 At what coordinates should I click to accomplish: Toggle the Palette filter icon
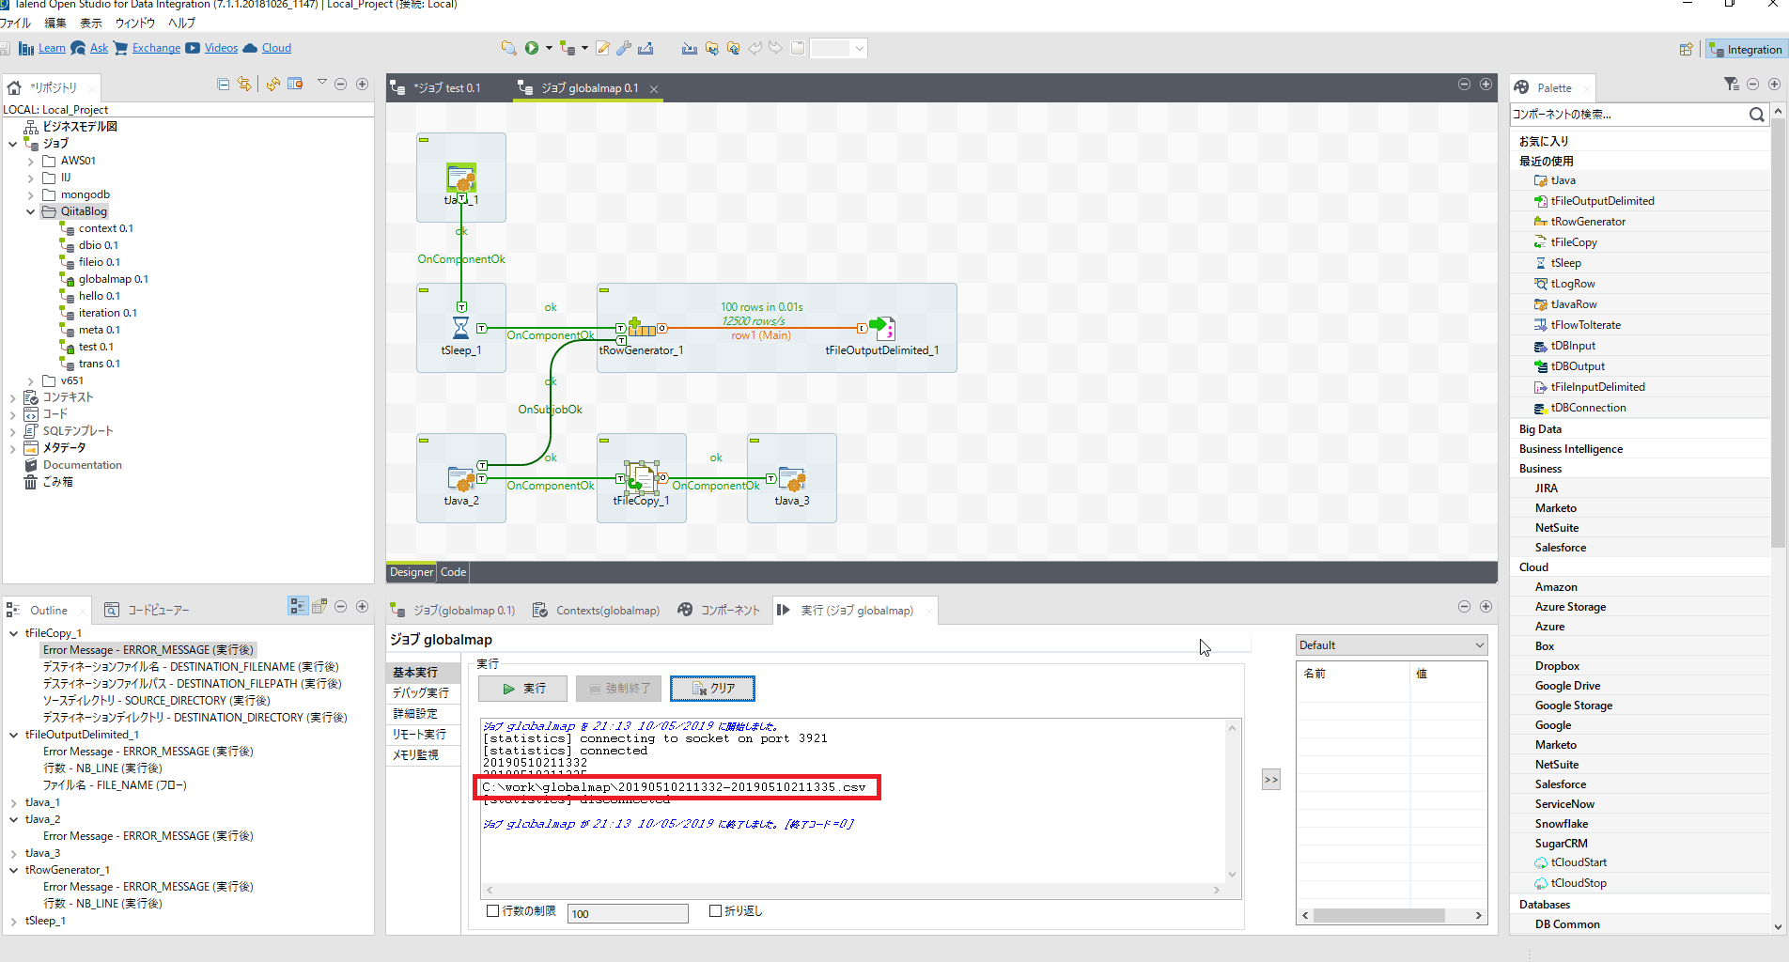[x=1730, y=84]
